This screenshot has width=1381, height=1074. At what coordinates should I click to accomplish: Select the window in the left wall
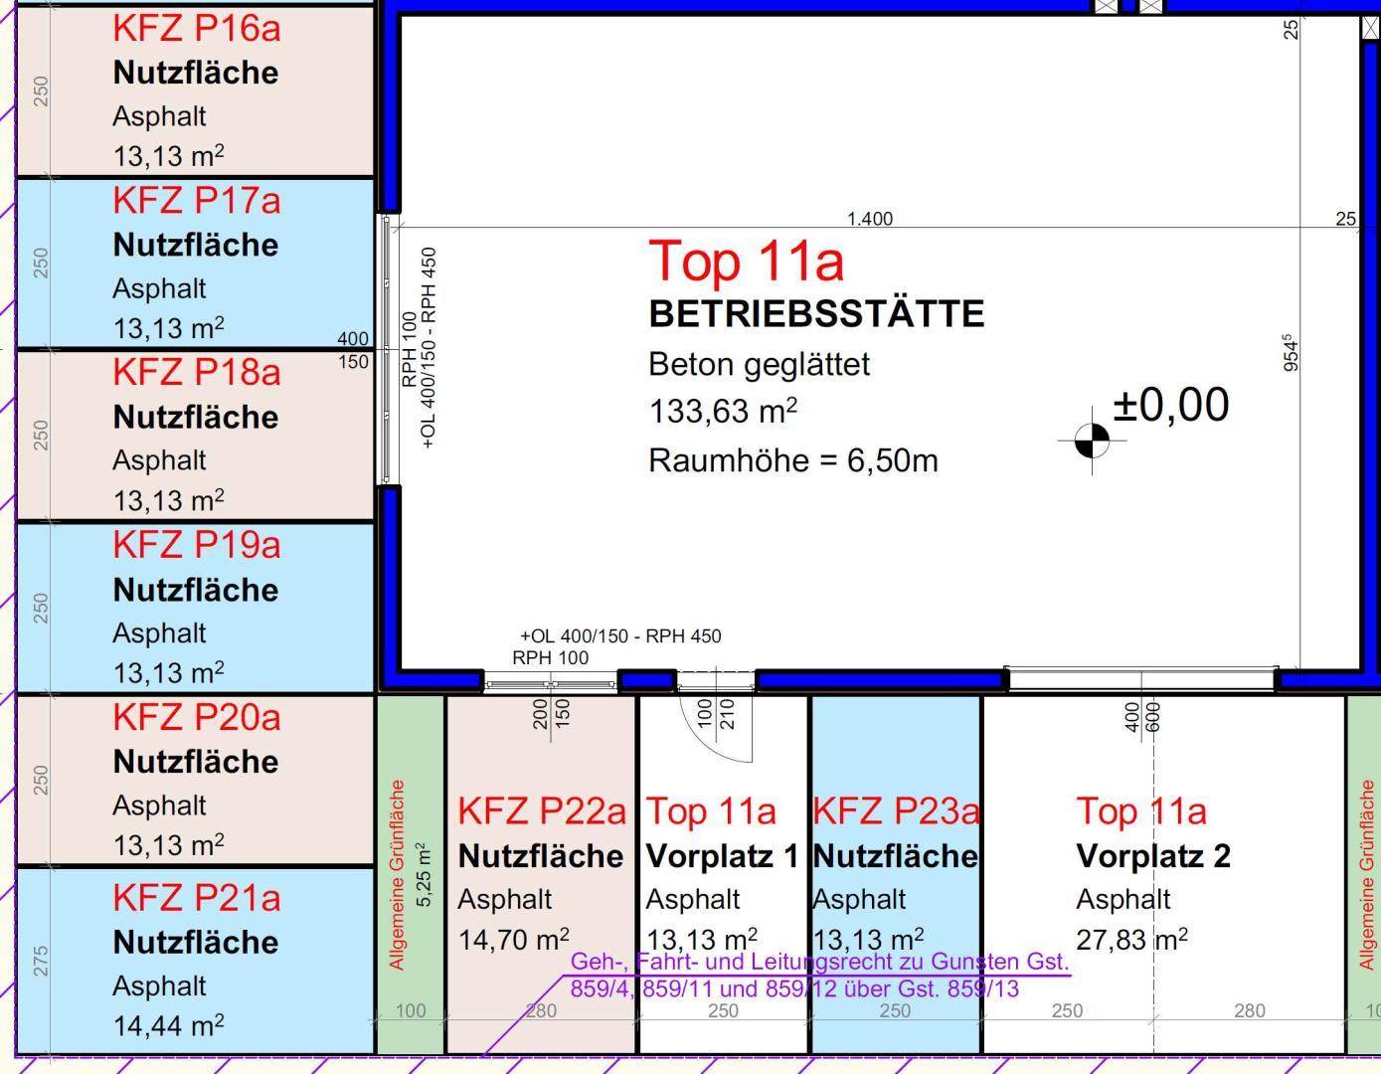click(x=387, y=350)
